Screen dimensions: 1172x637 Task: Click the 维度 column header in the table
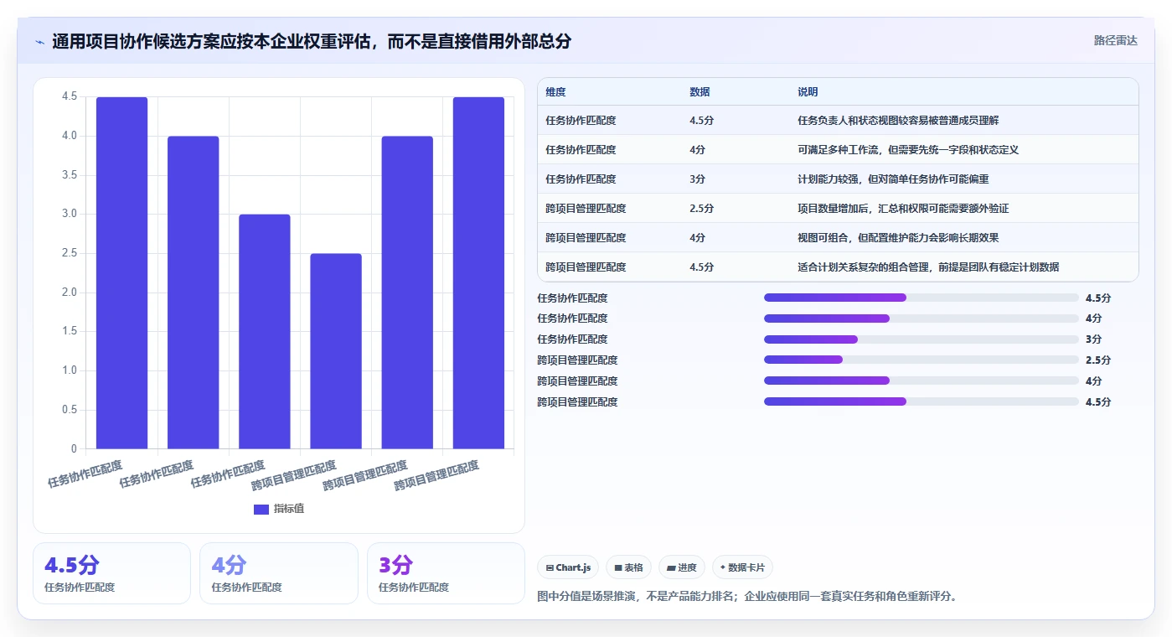pos(555,92)
